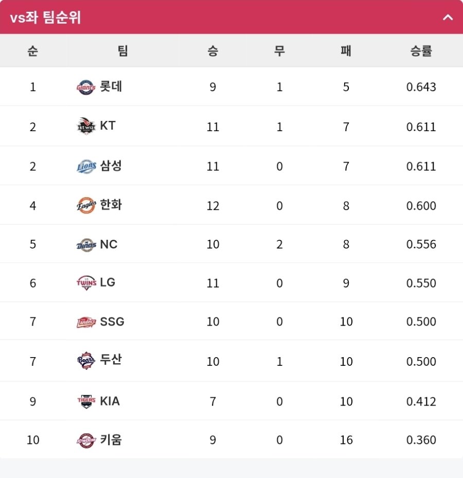Click the KIA Tigers team logo
The image size is (463, 478).
coord(86,401)
